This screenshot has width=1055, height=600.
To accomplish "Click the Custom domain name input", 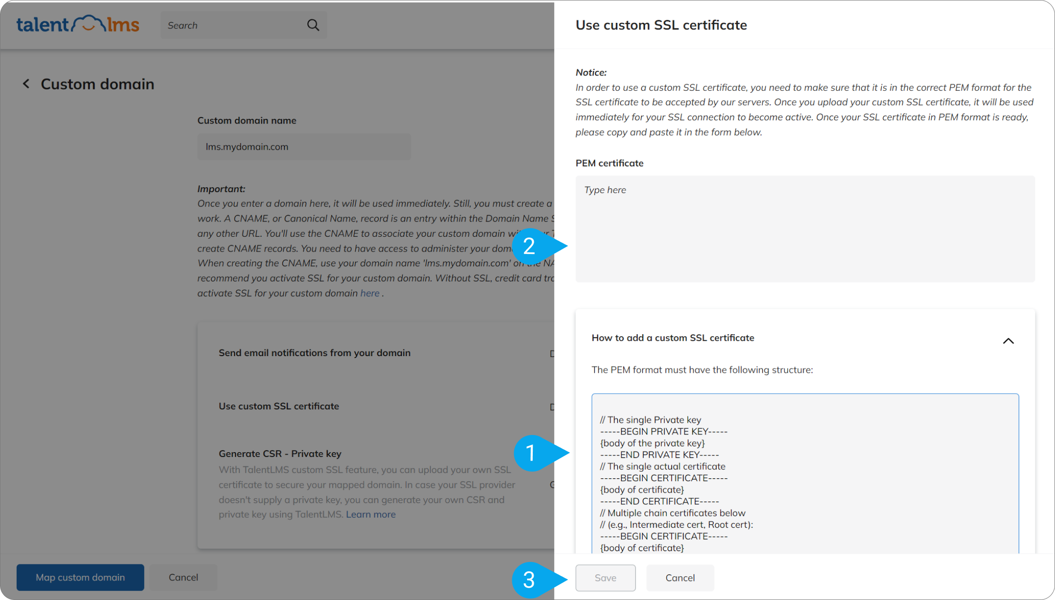I will [303, 147].
